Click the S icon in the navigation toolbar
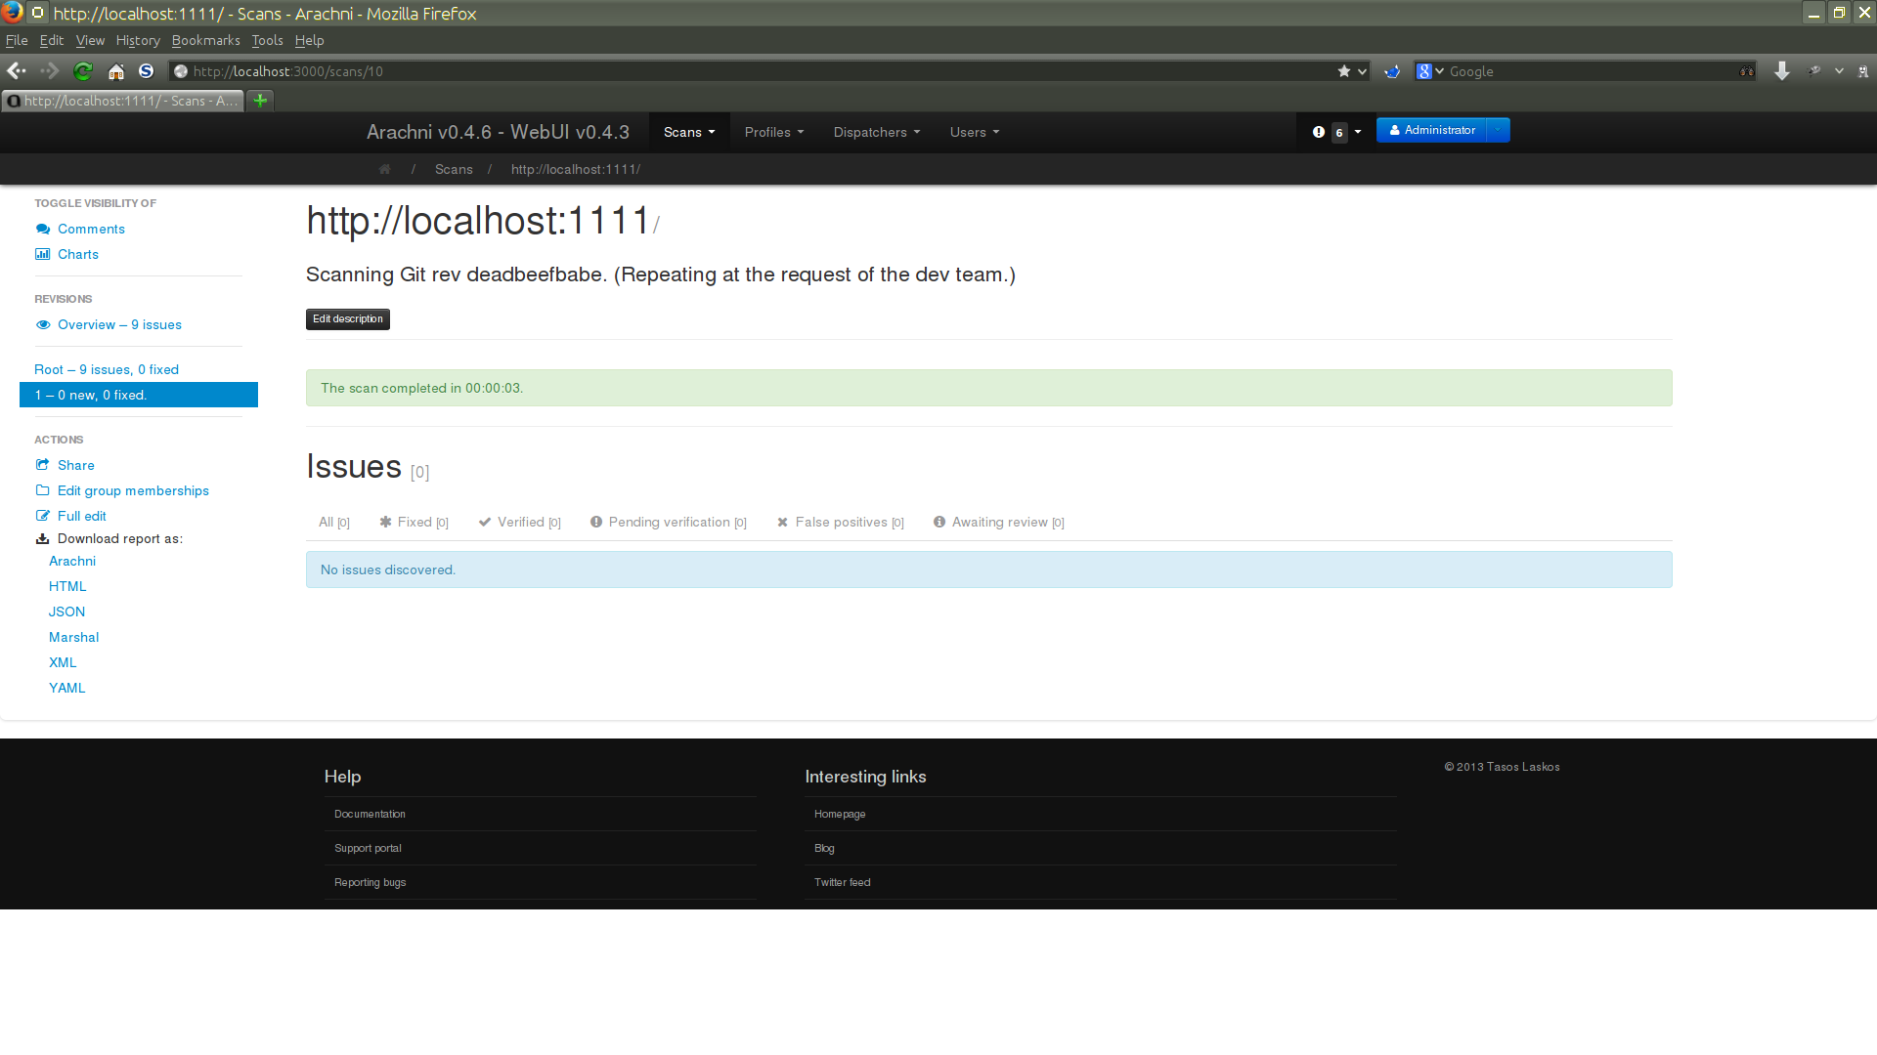This screenshot has width=1877, height=1055. [147, 71]
